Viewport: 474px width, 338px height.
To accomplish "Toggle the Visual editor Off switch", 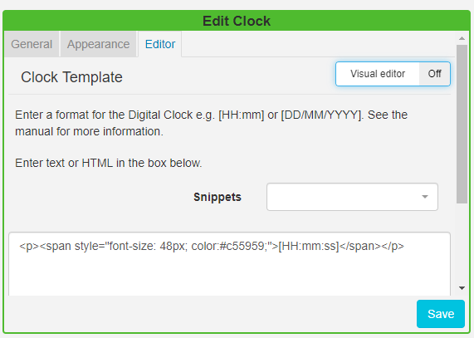I will (x=434, y=74).
